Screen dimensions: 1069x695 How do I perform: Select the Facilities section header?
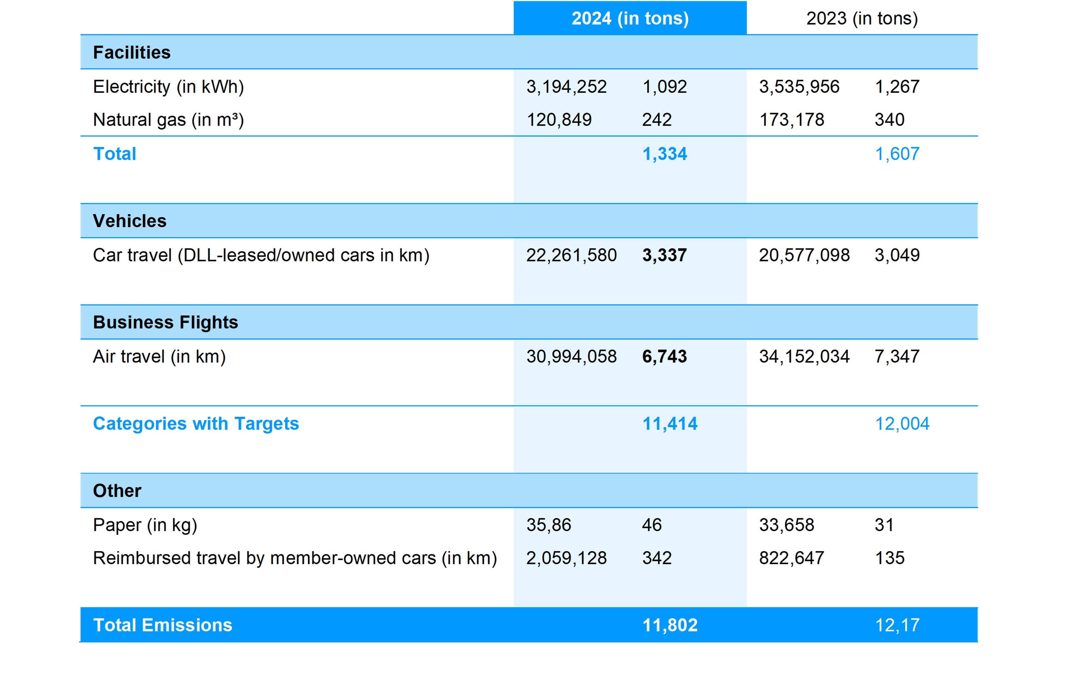[x=131, y=52]
